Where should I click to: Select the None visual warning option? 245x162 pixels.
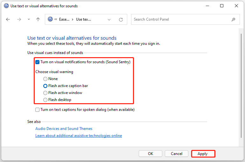click(x=45, y=79)
